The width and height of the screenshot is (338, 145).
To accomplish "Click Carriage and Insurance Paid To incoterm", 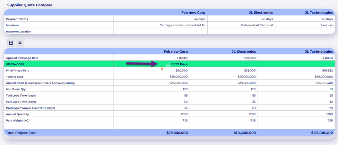I will [x=182, y=25].
